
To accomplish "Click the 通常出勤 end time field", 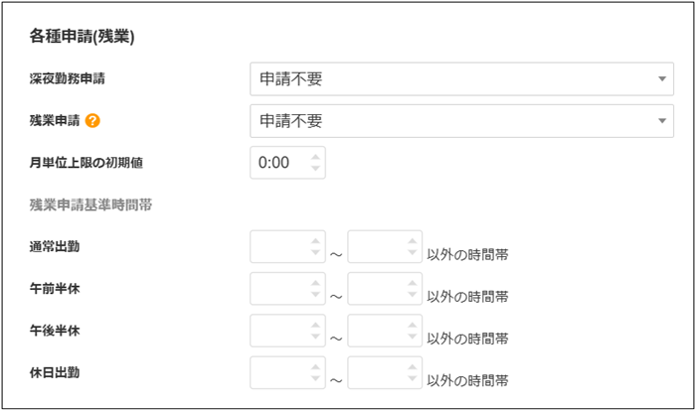I will point(377,246).
